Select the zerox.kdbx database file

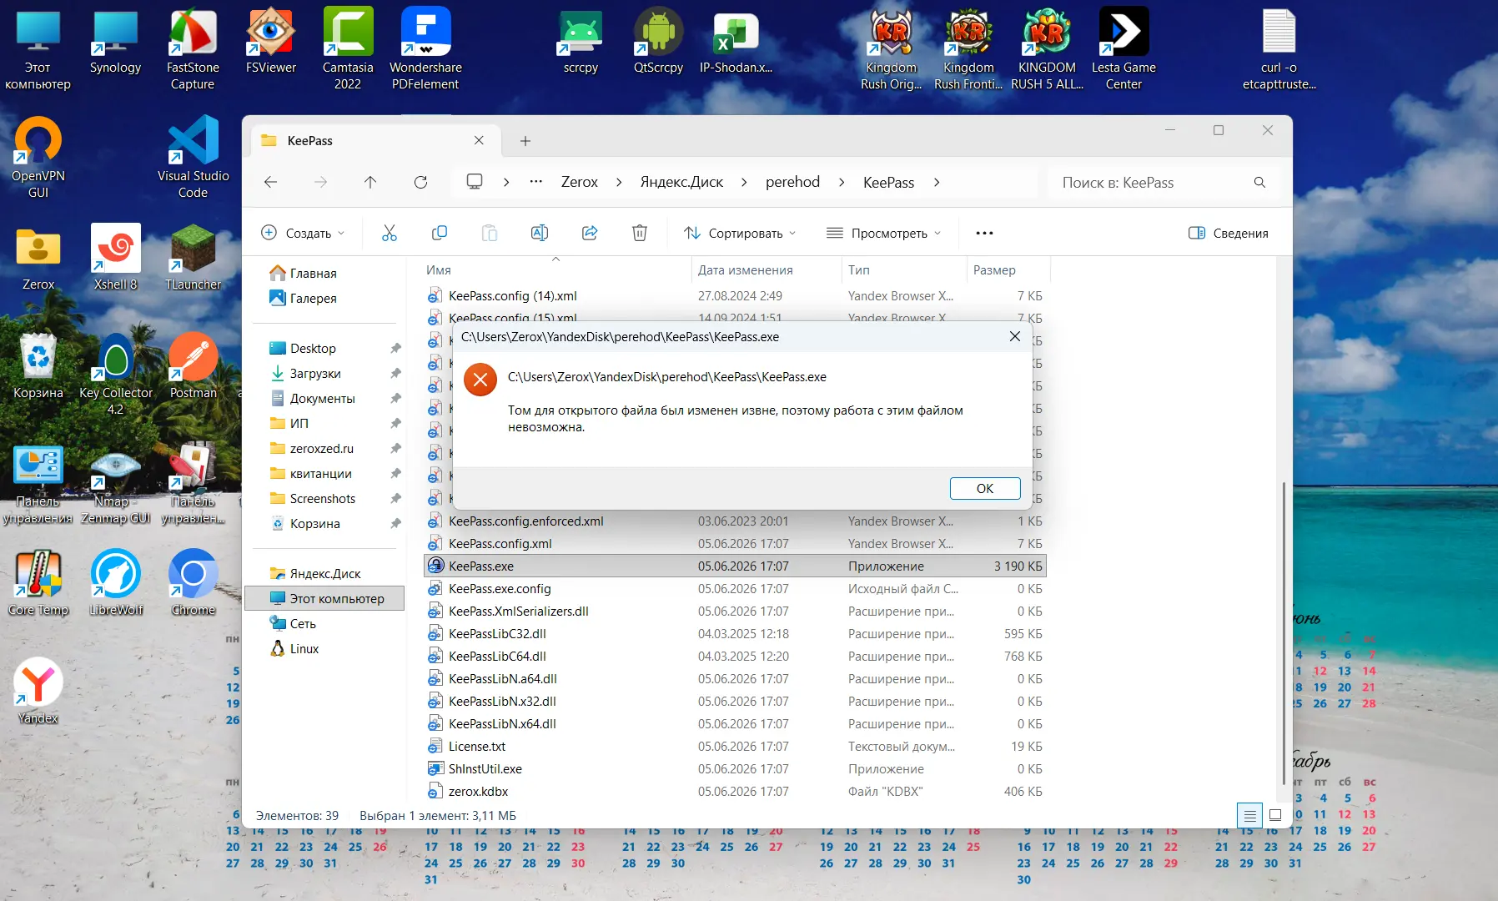point(735,791)
